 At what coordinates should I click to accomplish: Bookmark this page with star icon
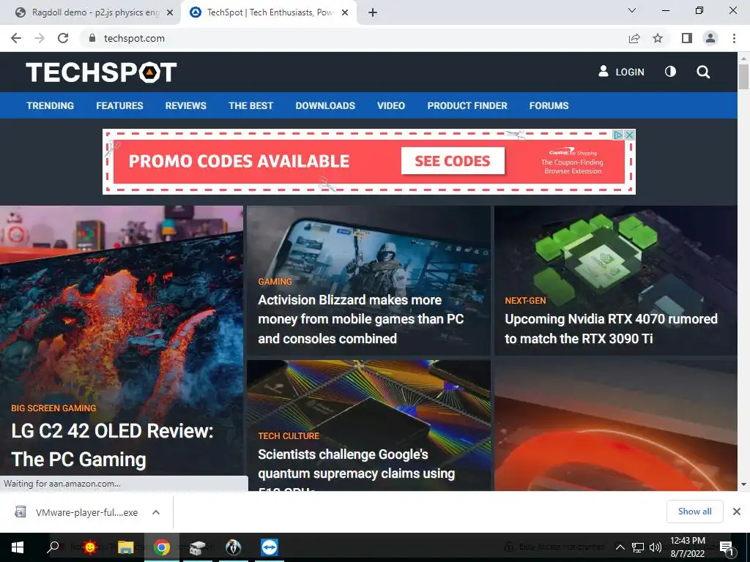pyautogui.click(x=658, y=38)
